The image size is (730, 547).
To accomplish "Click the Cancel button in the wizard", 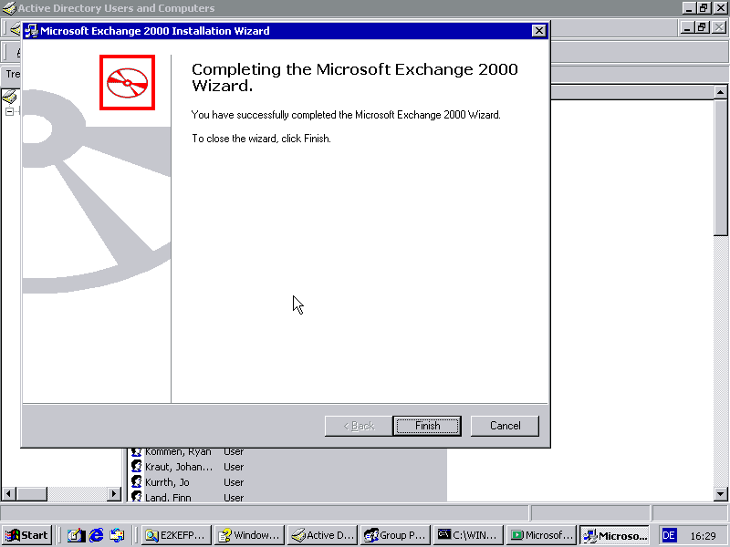I will [x=505, y=426].
